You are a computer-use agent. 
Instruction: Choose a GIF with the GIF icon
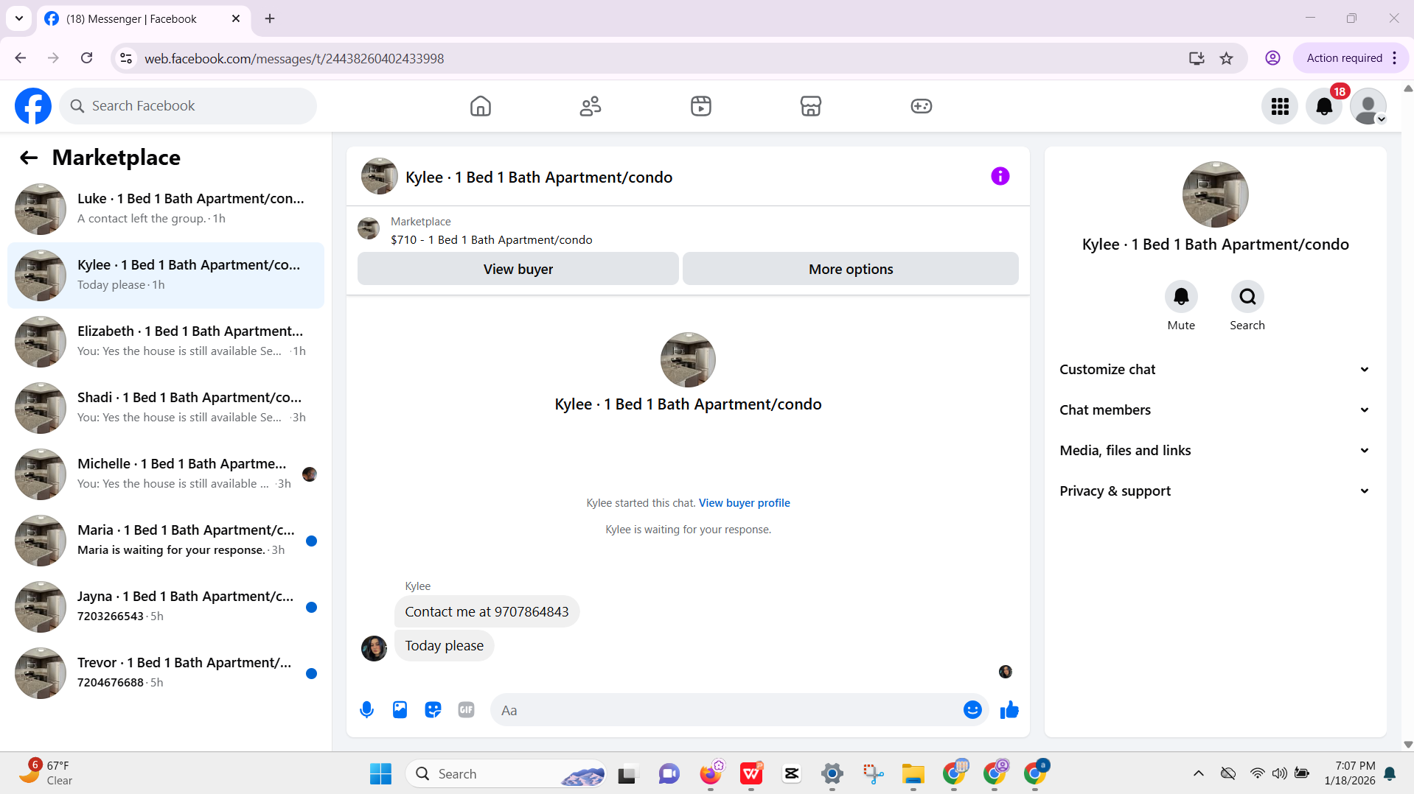coord(466,710)
